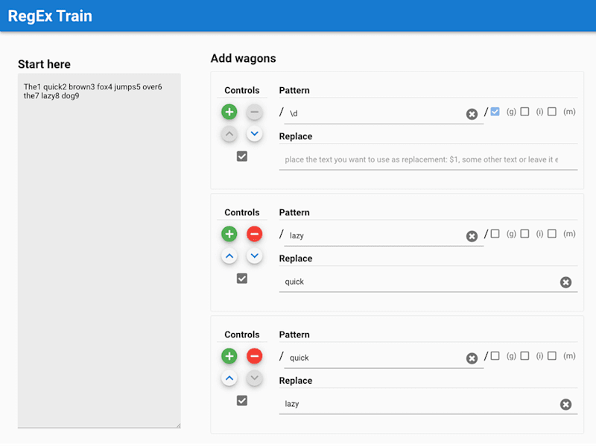Clear the lazy pattern field
This screenshot has height=447, width=596.
pos(472,236)
